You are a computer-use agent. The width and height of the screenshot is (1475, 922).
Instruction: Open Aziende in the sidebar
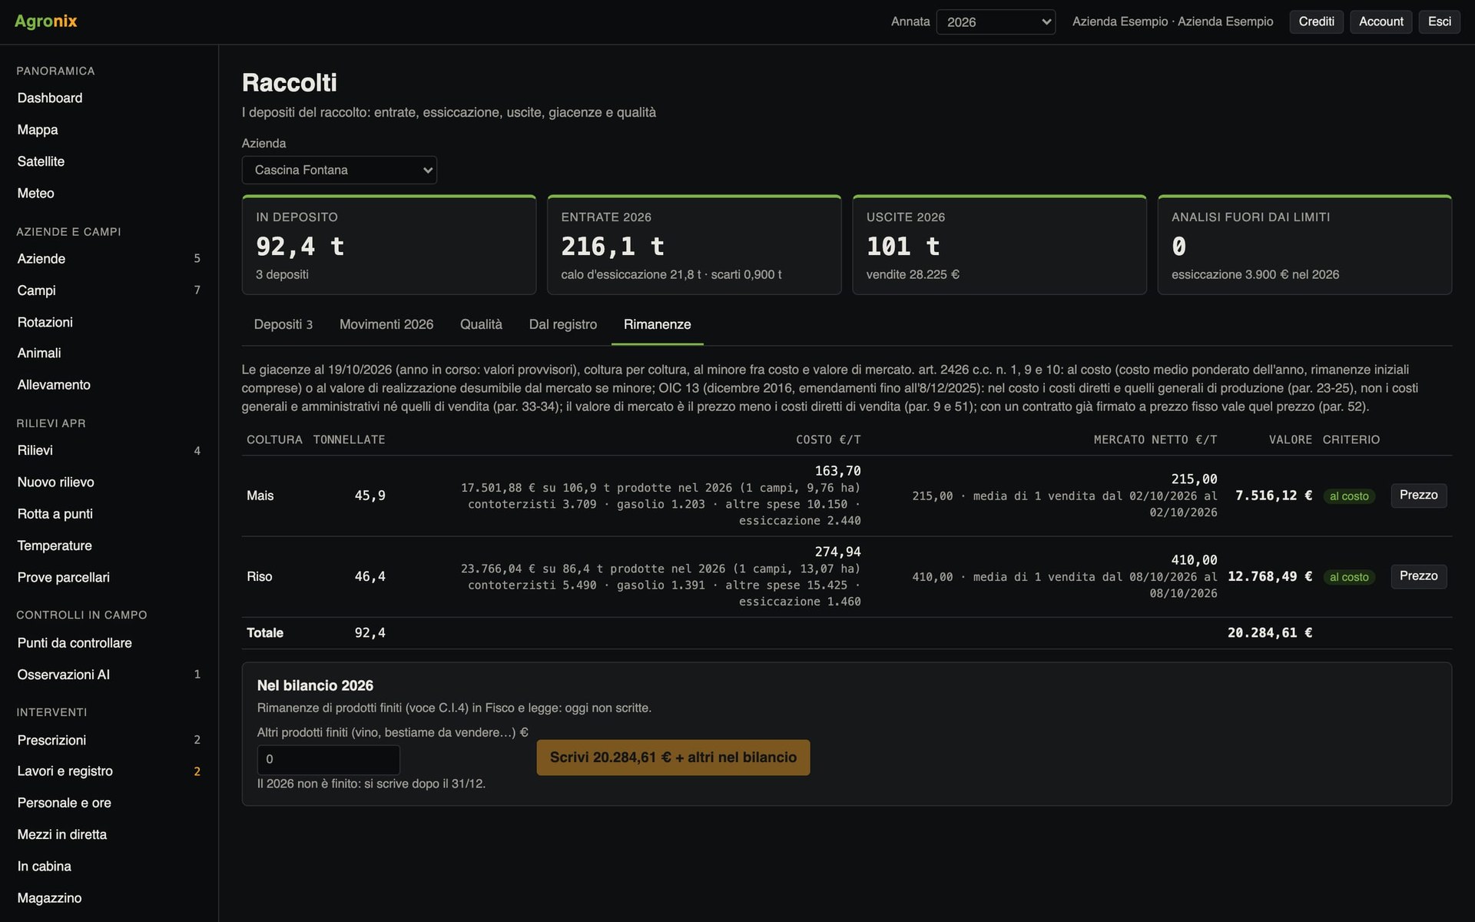(109, 259)
